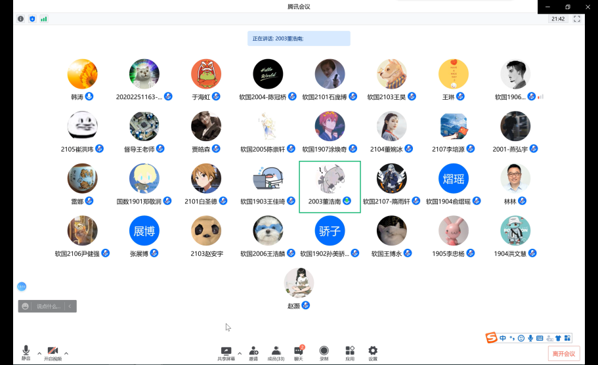Image resolution: width=598 pixels, height=365 pixels.
Task: Expand audio options arrow beside microphone
Action: [x=39, y=354]
